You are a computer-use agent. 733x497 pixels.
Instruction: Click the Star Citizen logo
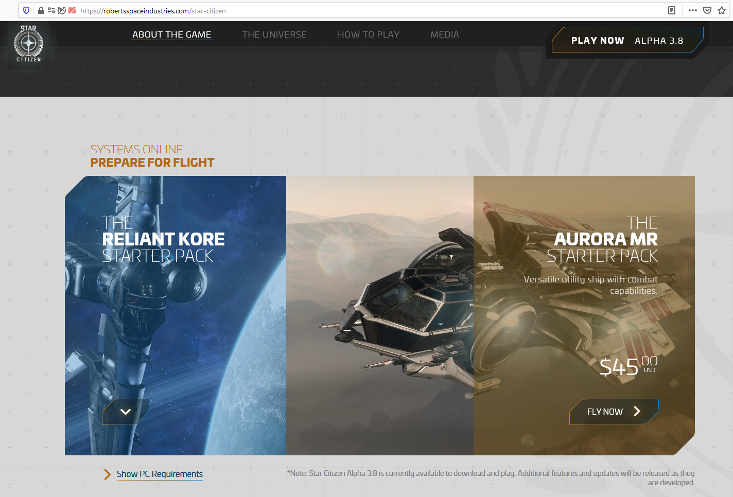(29, 44)
